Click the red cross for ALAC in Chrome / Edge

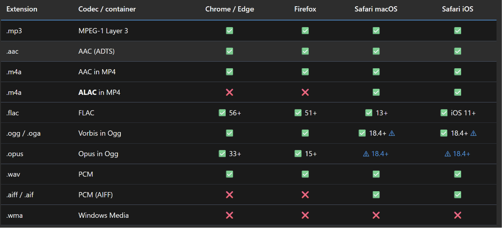[229, 92]
